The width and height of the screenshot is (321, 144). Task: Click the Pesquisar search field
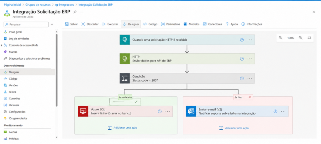[x=26, y=24]
